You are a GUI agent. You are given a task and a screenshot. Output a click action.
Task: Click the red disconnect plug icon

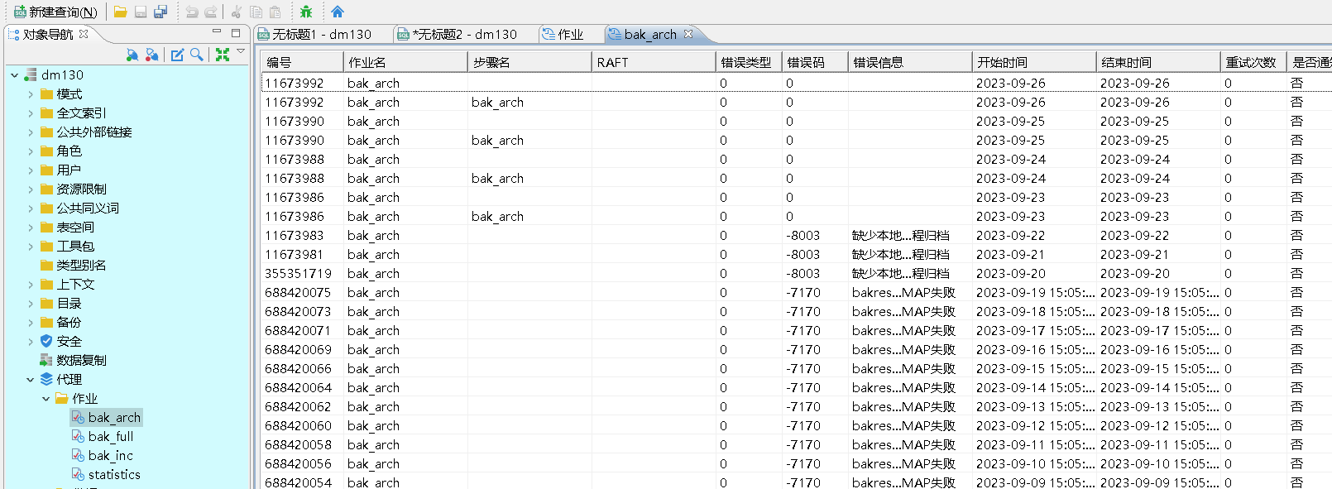(x=152, y=55)
